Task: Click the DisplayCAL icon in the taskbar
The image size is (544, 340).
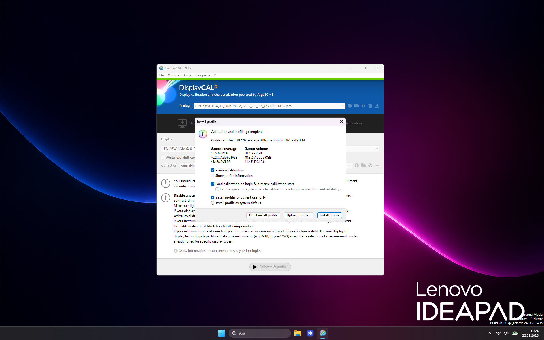Action: [x=323, y=333]
